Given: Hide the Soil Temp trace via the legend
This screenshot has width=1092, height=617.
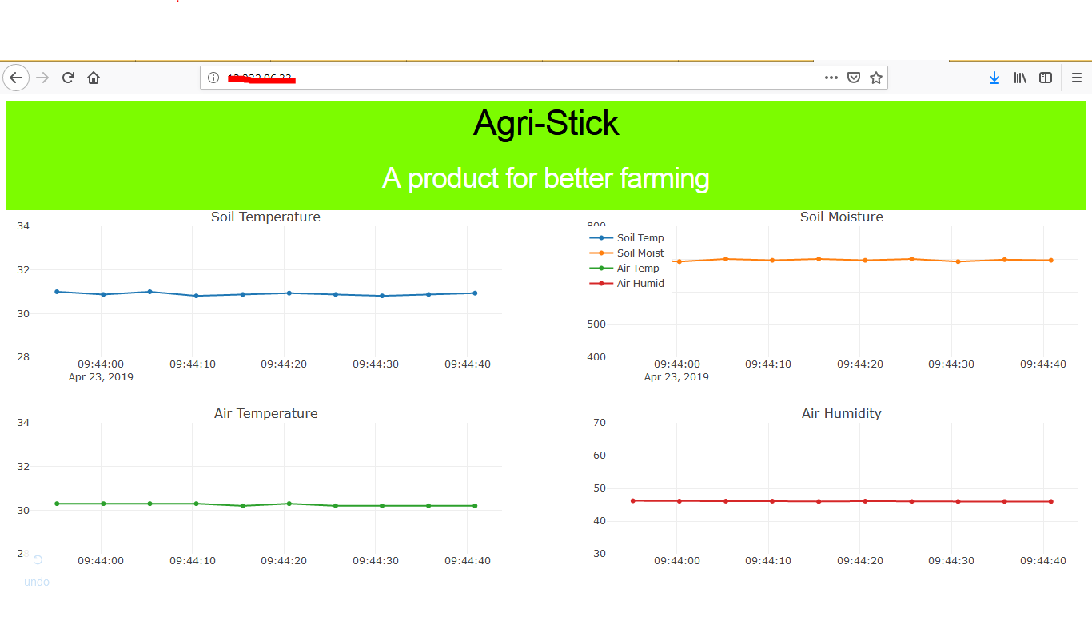Looking at the screenshot, I should pyautogui.click(x=640, y=237).
